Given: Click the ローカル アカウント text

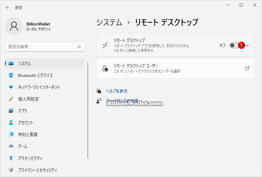Looking at the screenshot, I should (39, 29).
